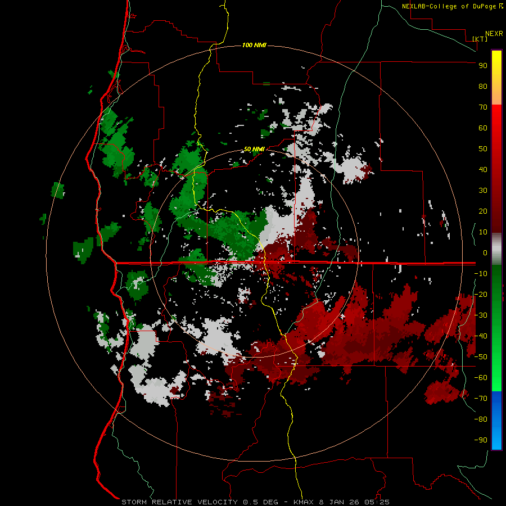This screenshot has height=506, width=506.
Task: Click the -50 value on the velocity scale
Action: 481,357
